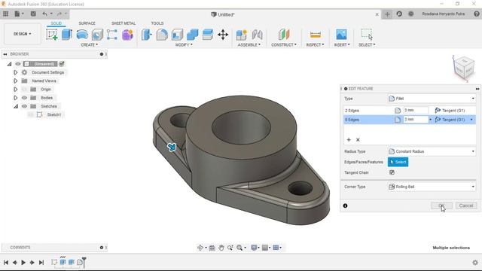
Task: Activate the root component radio button
Action: coord(62,64)
